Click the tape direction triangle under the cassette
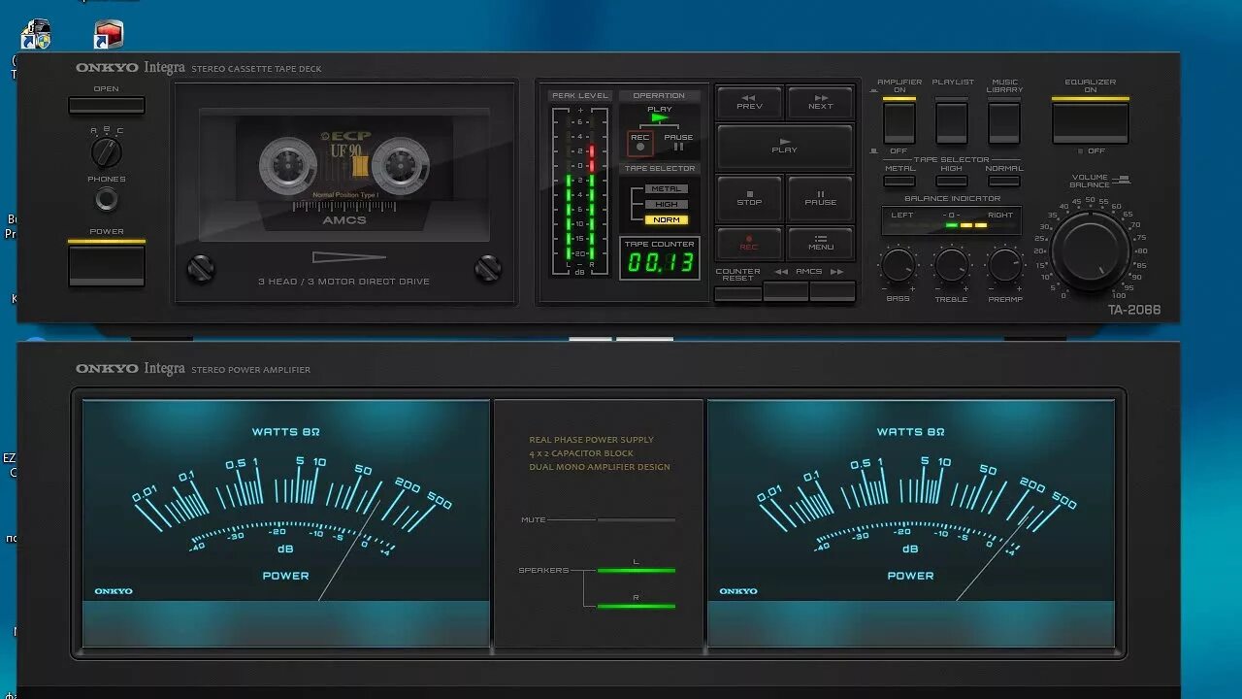The height and width of the screenshot is (699, 1242). pos(349,257)
